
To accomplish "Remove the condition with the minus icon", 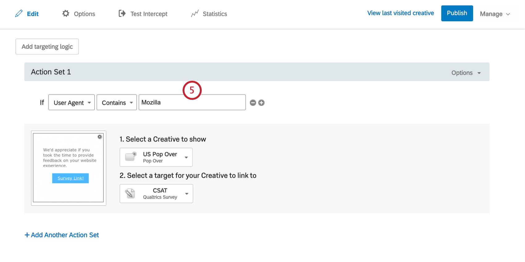I will (253, 102).
